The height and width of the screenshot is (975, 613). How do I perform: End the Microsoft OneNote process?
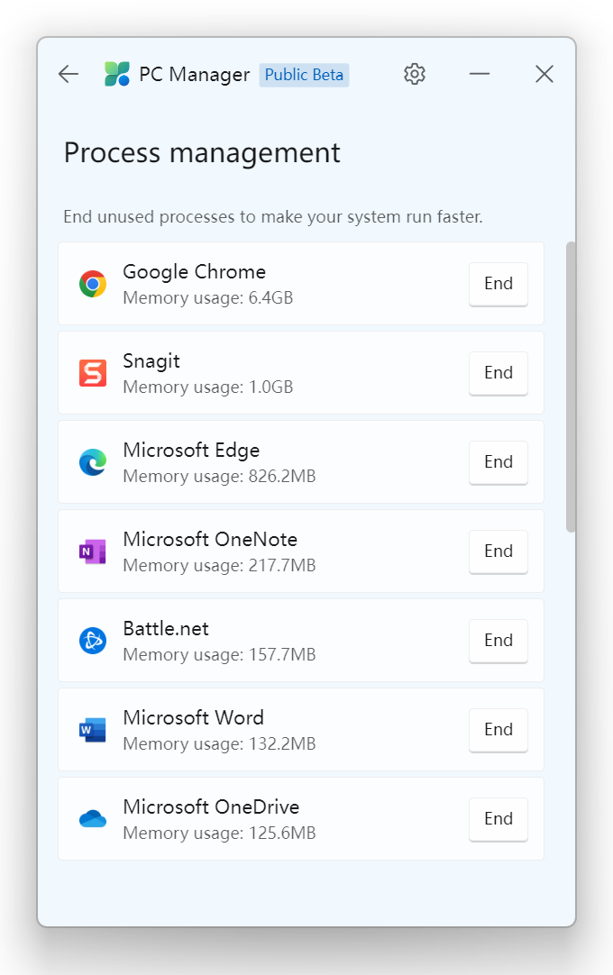point(499,551)
